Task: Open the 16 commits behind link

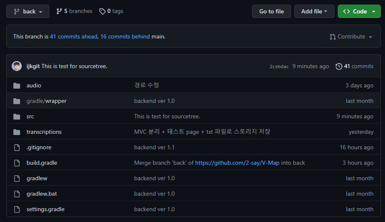Action: coord(125,37)
